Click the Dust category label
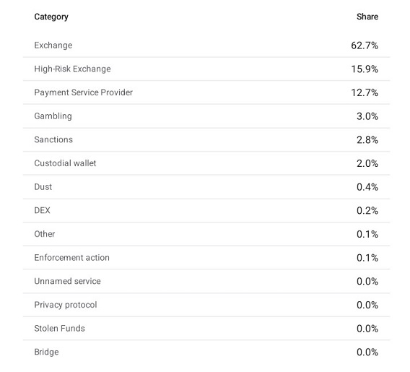The width and height of the screenshot is (410, 372). pos(43,187)
